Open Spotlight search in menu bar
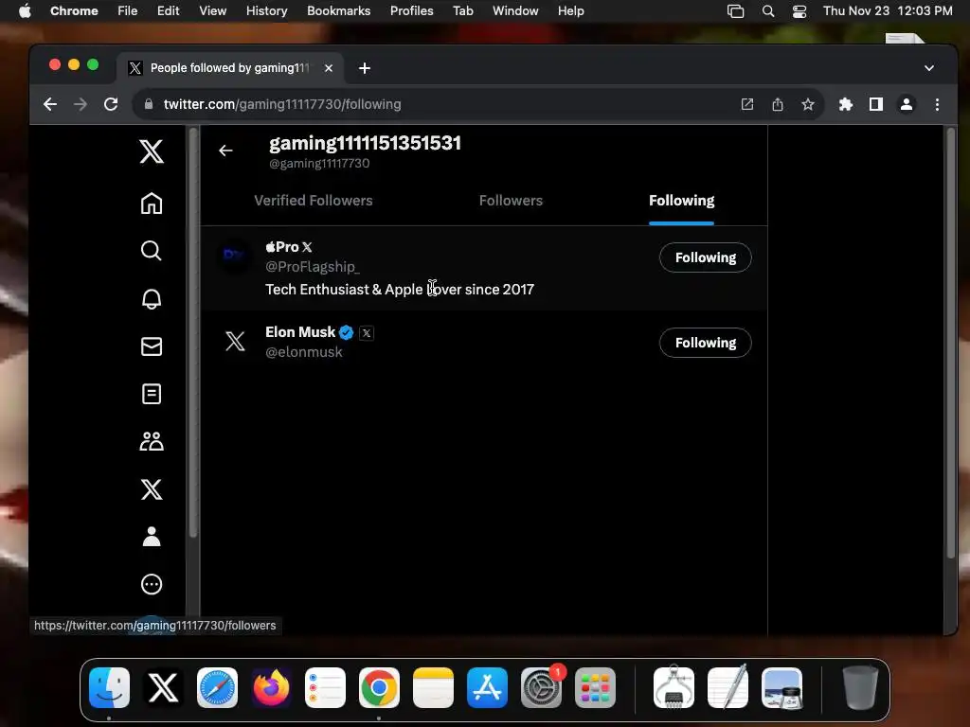The height and width of the screenshot is (727, 970). click(x=767, y=11)
